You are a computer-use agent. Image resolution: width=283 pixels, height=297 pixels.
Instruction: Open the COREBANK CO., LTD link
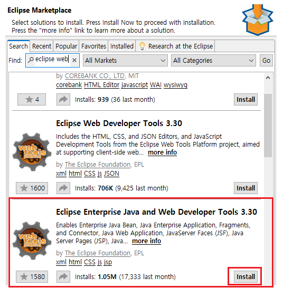(x=95, y=76)
